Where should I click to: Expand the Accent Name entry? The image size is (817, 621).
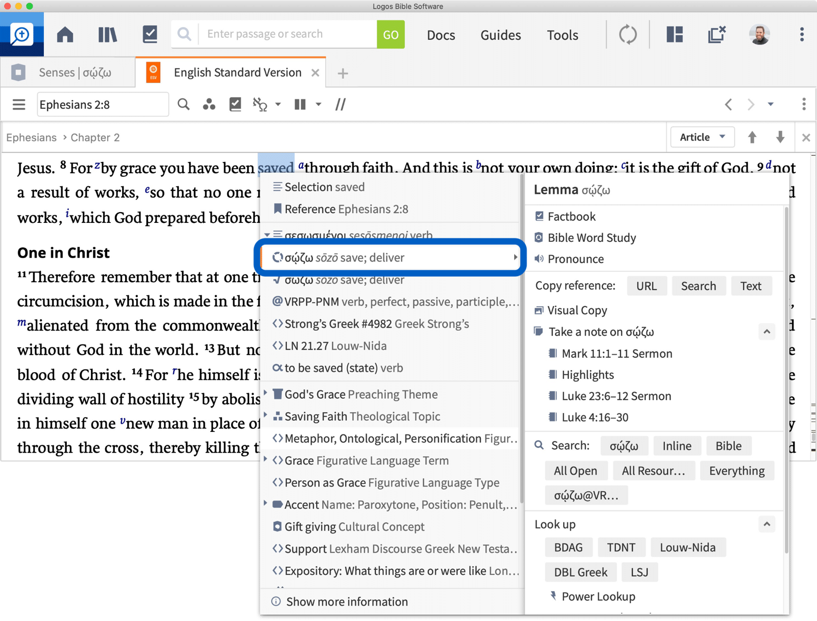(x=266, y=503)
